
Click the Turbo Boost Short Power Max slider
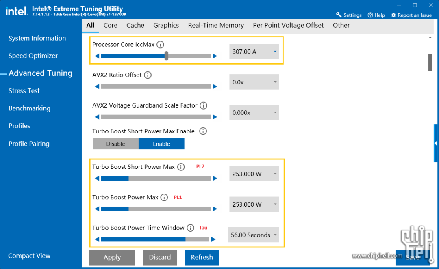tap(156, 179)
